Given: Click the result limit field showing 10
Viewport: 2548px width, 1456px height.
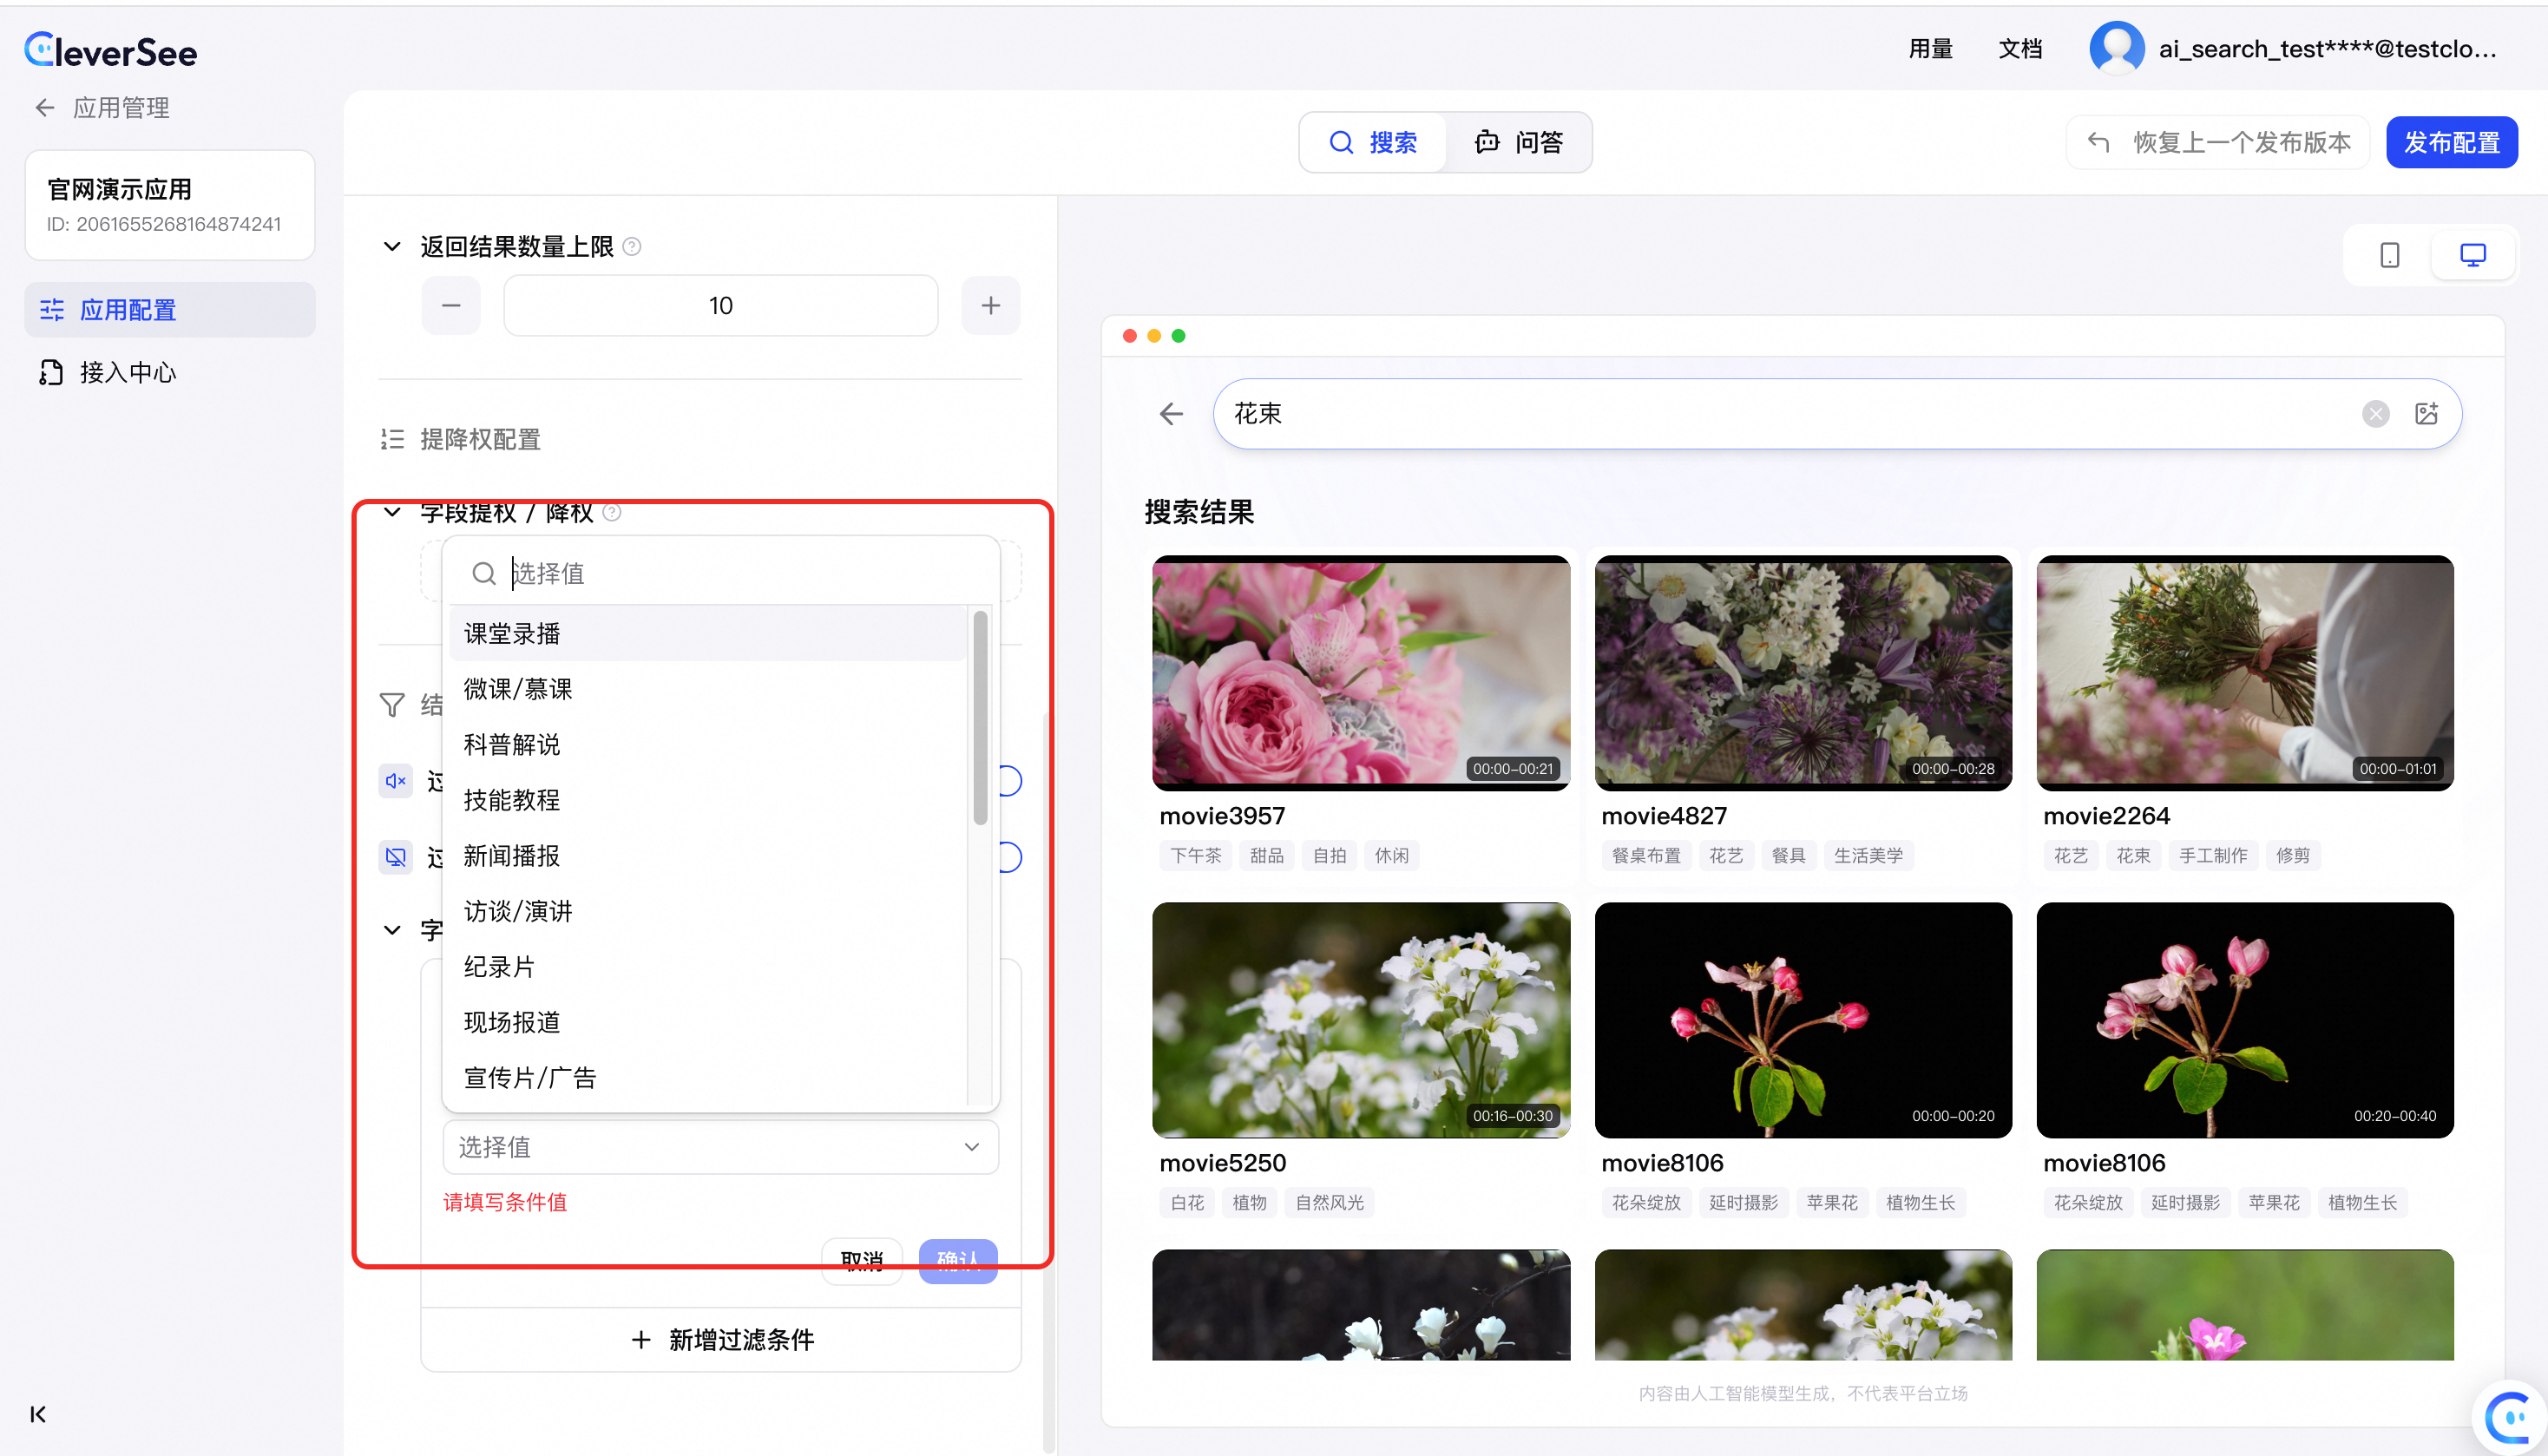Looking at the screenshot, I should [x=720, y=305].
